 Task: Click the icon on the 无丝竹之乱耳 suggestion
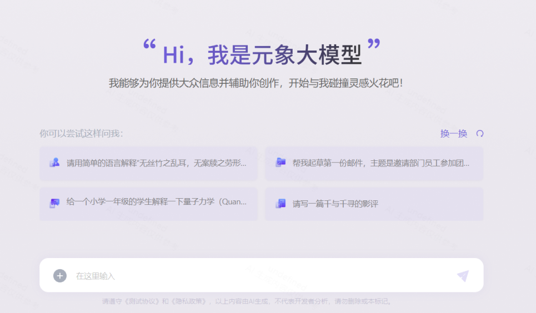54,163
